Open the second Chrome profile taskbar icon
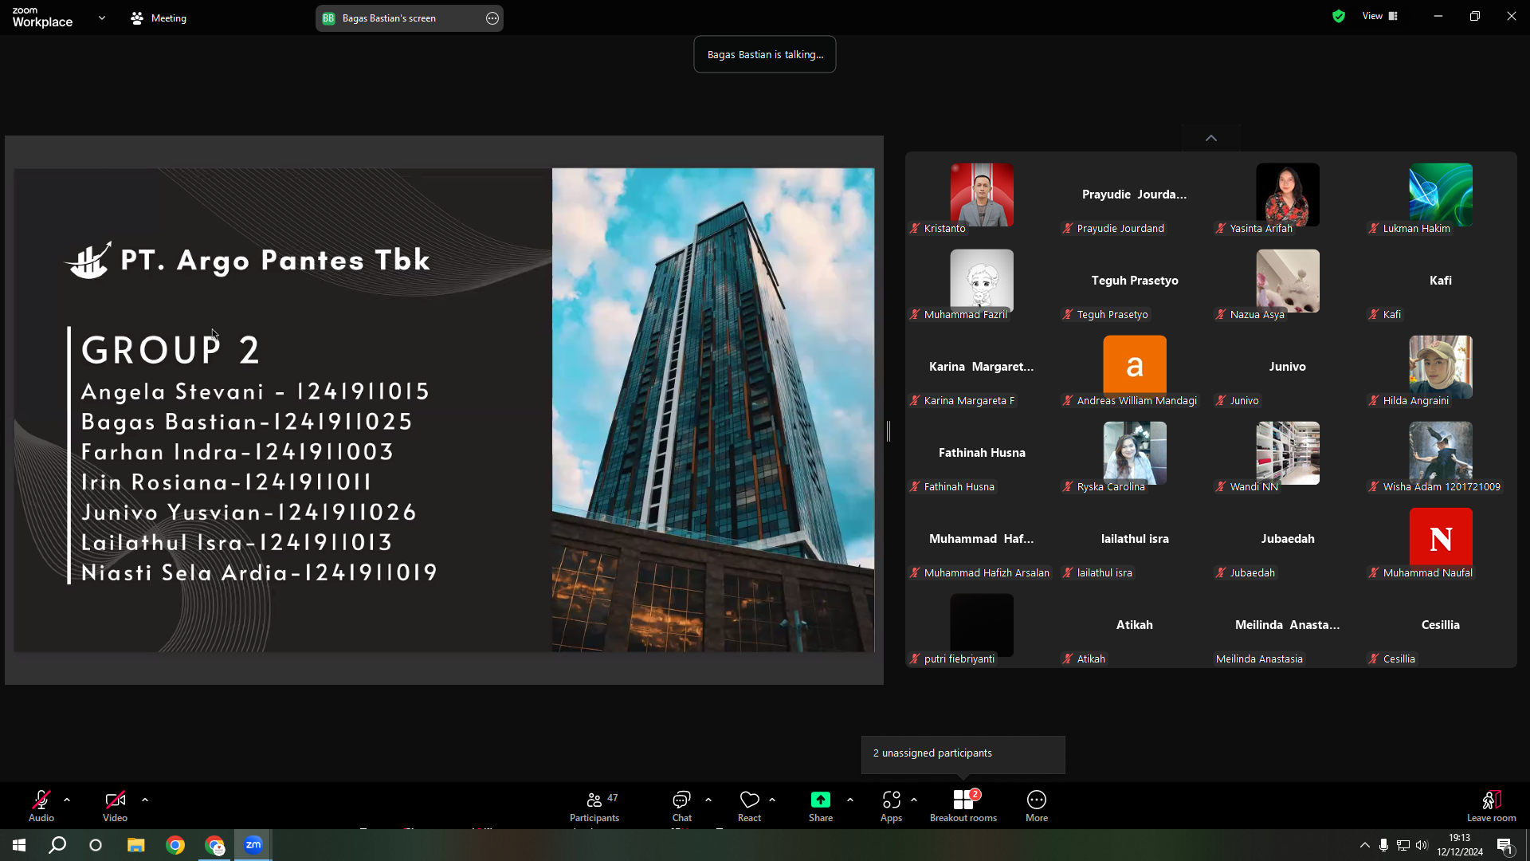 214,845
